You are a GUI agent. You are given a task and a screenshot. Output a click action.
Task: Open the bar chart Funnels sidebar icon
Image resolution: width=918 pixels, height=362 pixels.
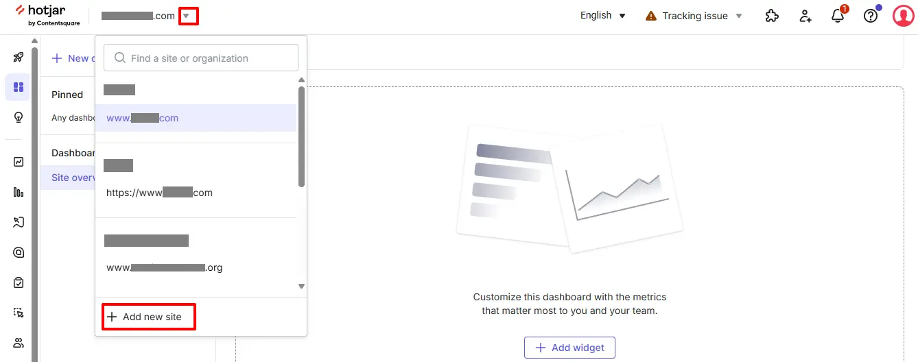pos(19,192)
